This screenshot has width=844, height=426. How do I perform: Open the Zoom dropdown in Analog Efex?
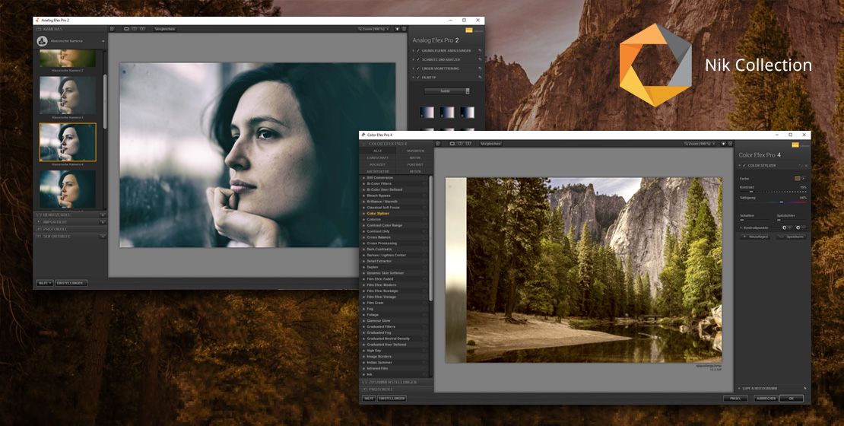click(375, 29)
